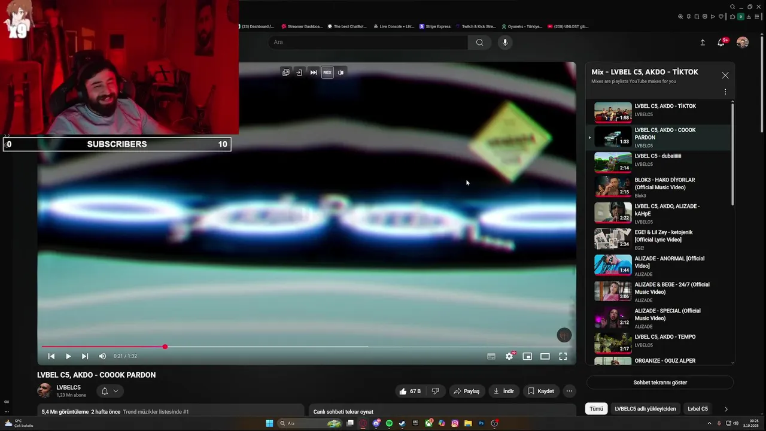766x431 pixels.
Task: Click overlay skip-forward icon on video
Action: point(314,72)
